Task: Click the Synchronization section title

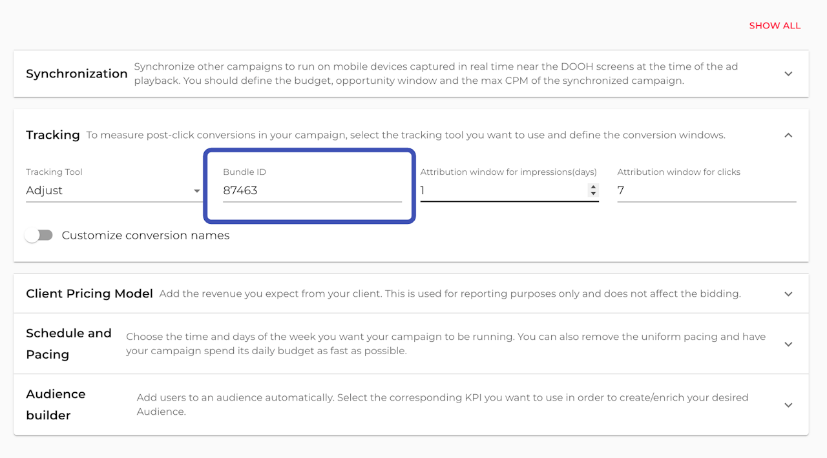Action: pyautogui.click(x=77, y=74)
